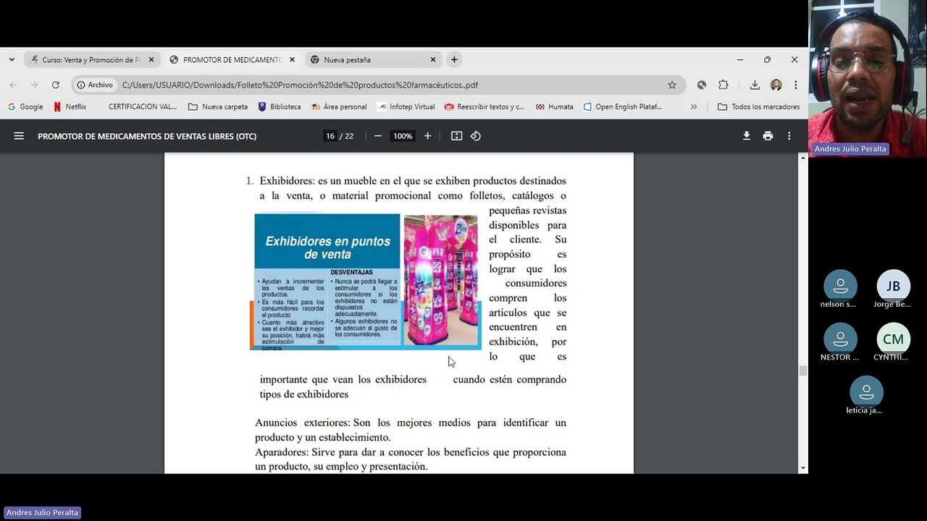Reload the current page
Screen dimensions: 927x521
(55, 85)
